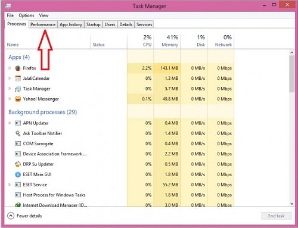
Task: Switch to the Startup tab
Action: (94, 24)
